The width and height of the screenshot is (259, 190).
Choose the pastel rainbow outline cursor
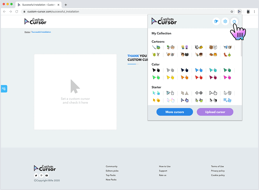point(170,100)
